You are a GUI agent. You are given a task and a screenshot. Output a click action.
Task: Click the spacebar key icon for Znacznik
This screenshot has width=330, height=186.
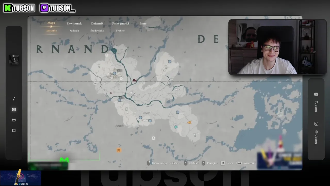point(239,163)
